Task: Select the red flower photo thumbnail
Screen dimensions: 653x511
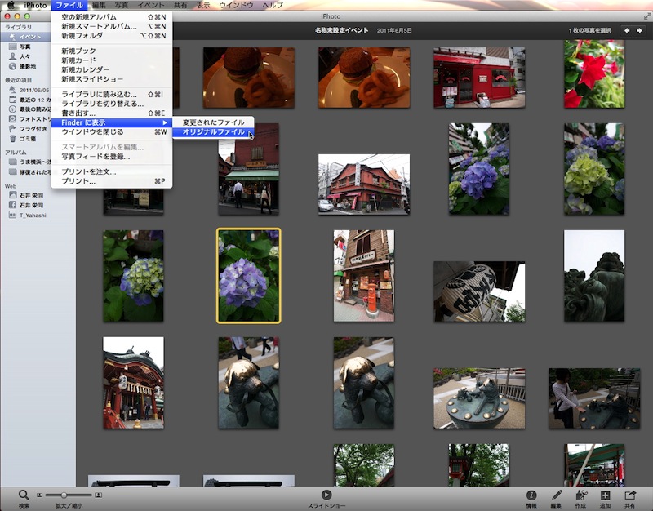Action: [x=593, y=74]
